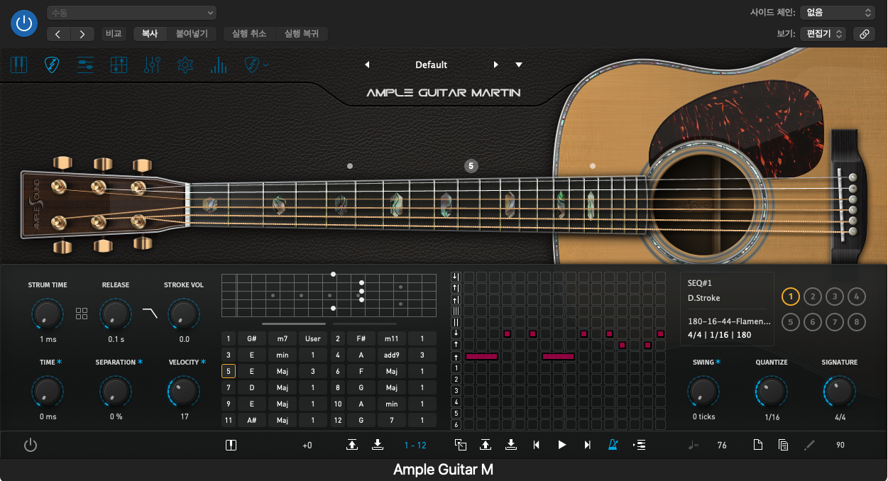Click the list-with-arrow icon in sequencer bar
The image size is (888, 481).
(640, 445)
